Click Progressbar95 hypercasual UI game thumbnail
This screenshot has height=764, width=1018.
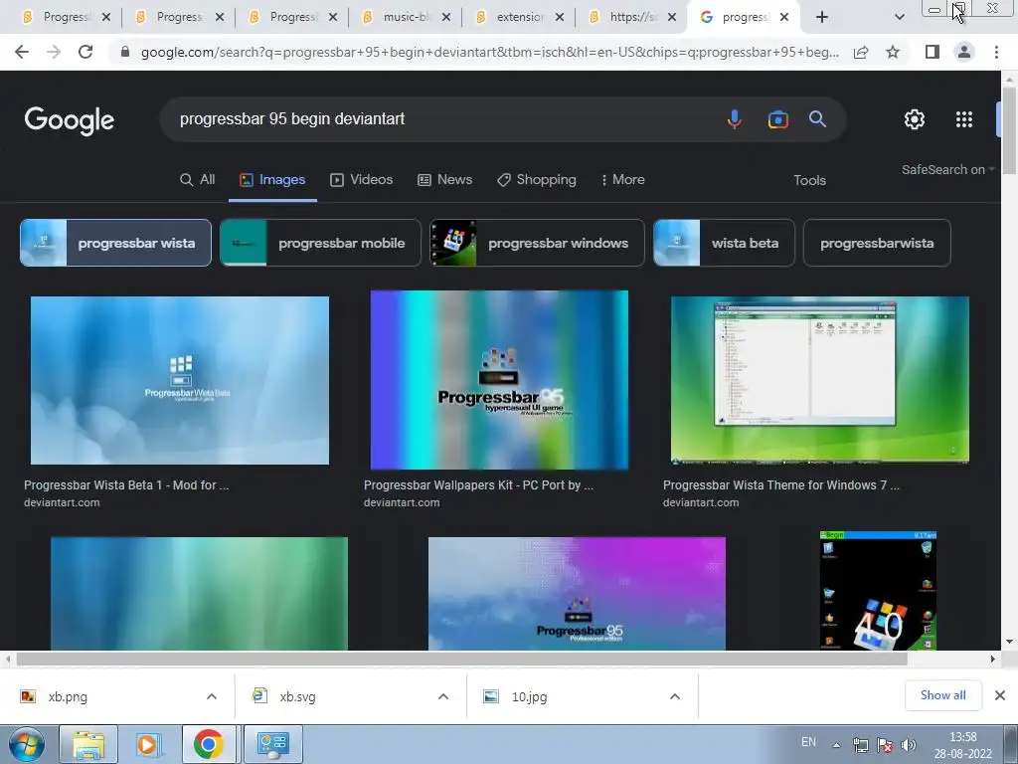[x=499, y=380]
